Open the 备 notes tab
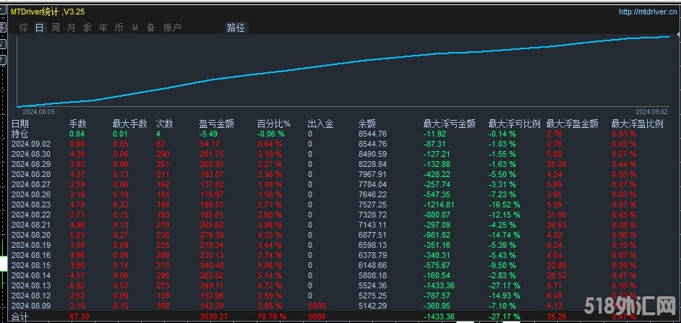Image resolution: width=681 pixels, height=323 pixels. pos(150,27)
